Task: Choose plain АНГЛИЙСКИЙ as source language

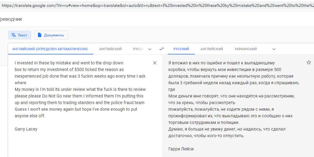Action: click(110, 49)
